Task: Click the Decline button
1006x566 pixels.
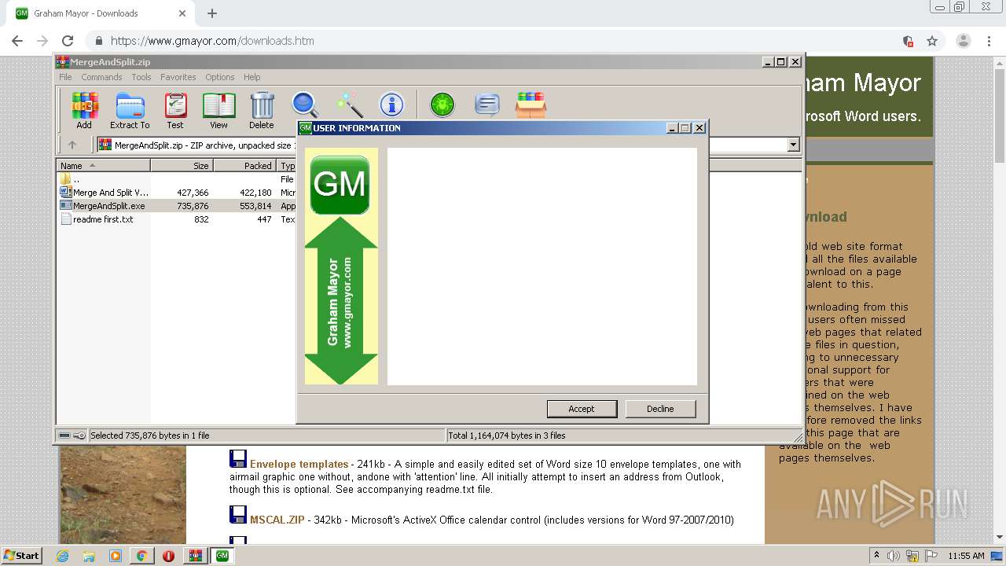Action: coord(660,409)
